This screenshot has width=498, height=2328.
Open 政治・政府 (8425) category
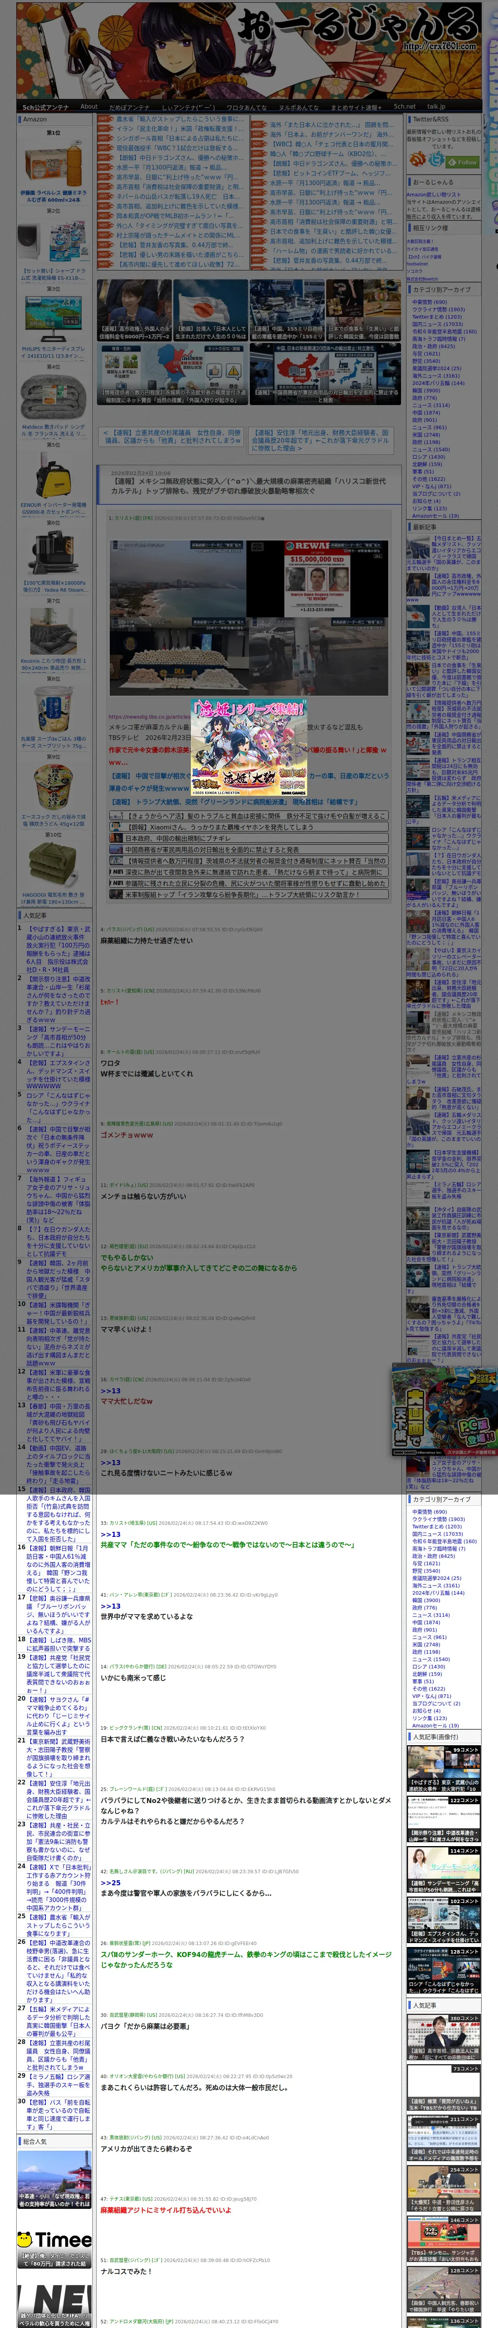tap(434, 345)
